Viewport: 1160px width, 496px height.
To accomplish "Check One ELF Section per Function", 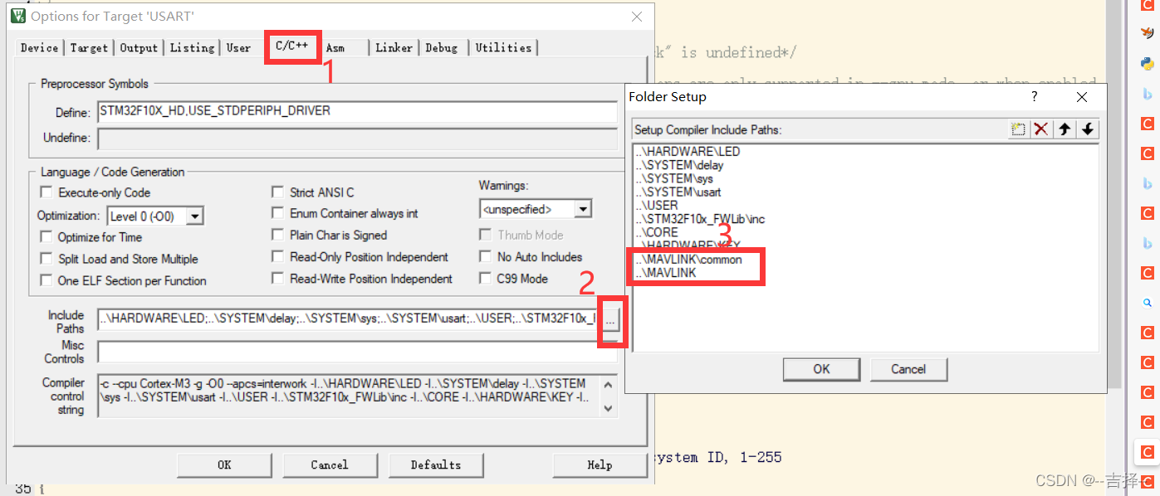I will point(46,280).
